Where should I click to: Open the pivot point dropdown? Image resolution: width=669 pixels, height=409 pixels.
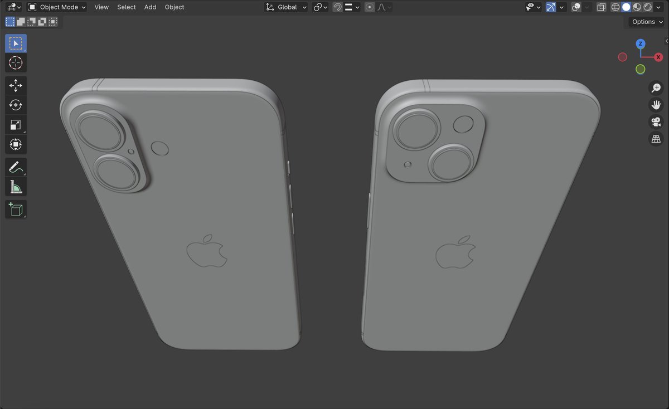320,7
